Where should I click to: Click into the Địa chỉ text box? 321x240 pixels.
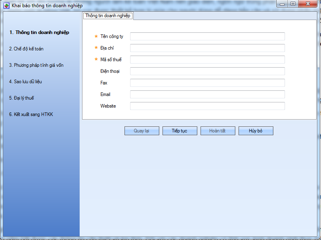coord(207,48)
